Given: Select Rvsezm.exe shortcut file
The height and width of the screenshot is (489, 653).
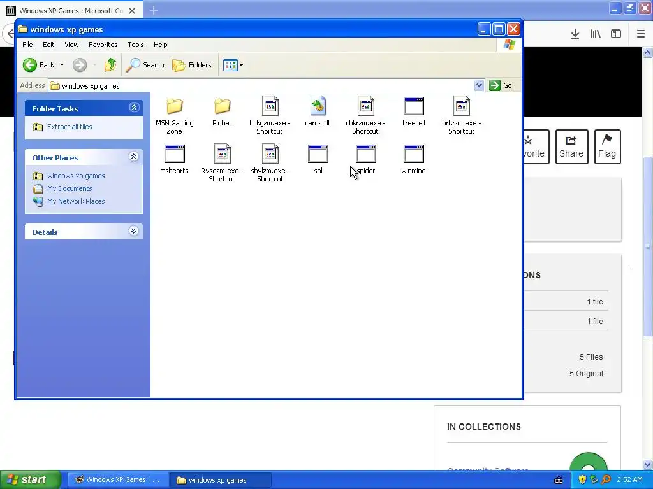Looking at the screenshot, I should [222, 164].
